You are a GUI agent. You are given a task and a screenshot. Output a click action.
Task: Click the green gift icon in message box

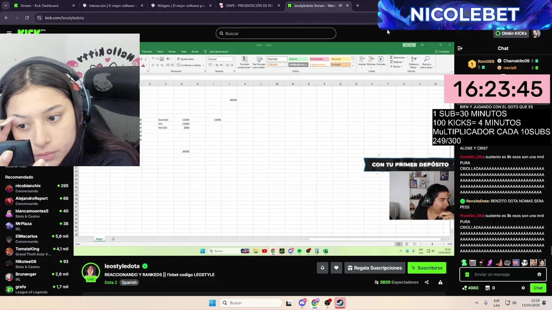(x=467, y=274)
